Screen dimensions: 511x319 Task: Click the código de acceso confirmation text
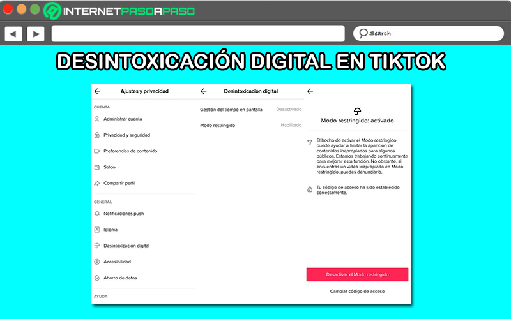358,189
